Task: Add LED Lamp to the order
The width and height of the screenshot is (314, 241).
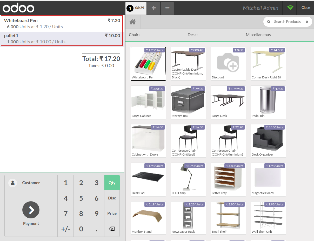Action: (x=188, y=179)
